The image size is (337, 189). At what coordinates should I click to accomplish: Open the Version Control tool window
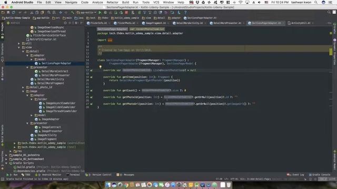coord(98,175)
